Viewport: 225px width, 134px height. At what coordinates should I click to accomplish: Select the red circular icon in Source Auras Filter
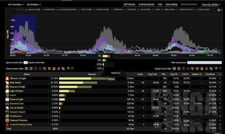[x=36, y=69]
